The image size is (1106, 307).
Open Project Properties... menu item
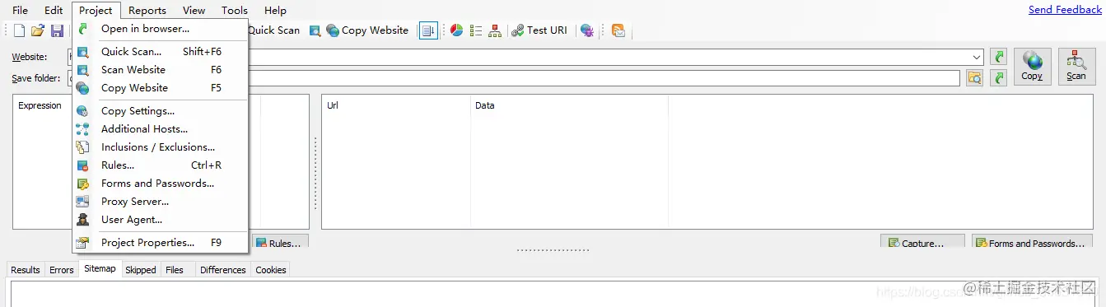click(161, 243)
